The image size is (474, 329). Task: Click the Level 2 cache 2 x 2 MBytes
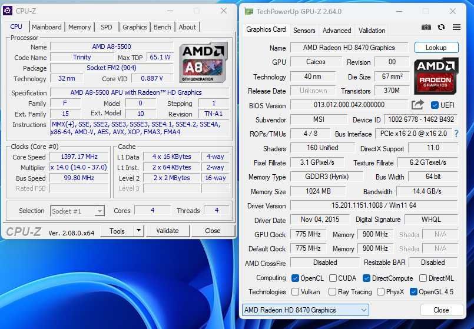tap(172, 178)
